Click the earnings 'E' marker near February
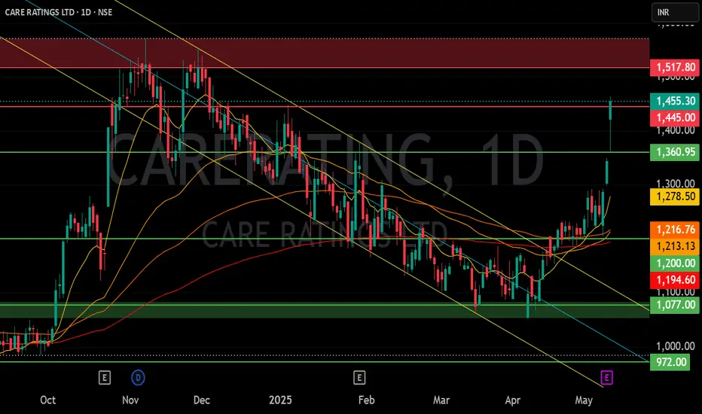Viewport: 702px width, 414px height. pyautogui.click(x=359, y=378)
